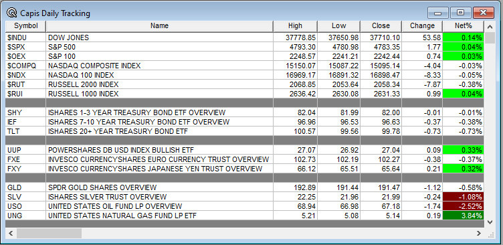
Task: Select POWERSHARES DB USD INDEX BULLISH ETF
Action: tap(159, 150)
